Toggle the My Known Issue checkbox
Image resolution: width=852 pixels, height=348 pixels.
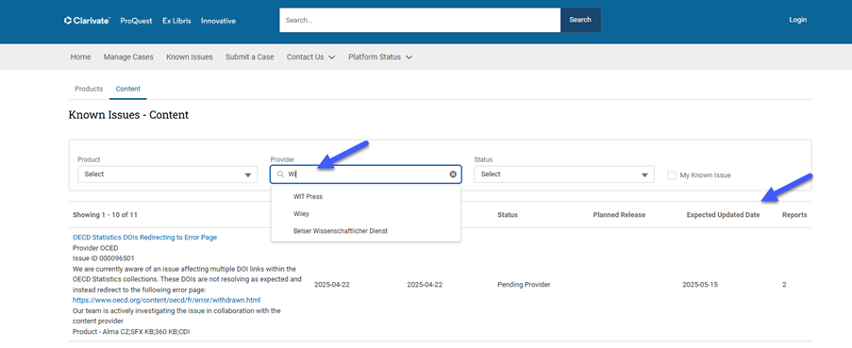point(672,175)
